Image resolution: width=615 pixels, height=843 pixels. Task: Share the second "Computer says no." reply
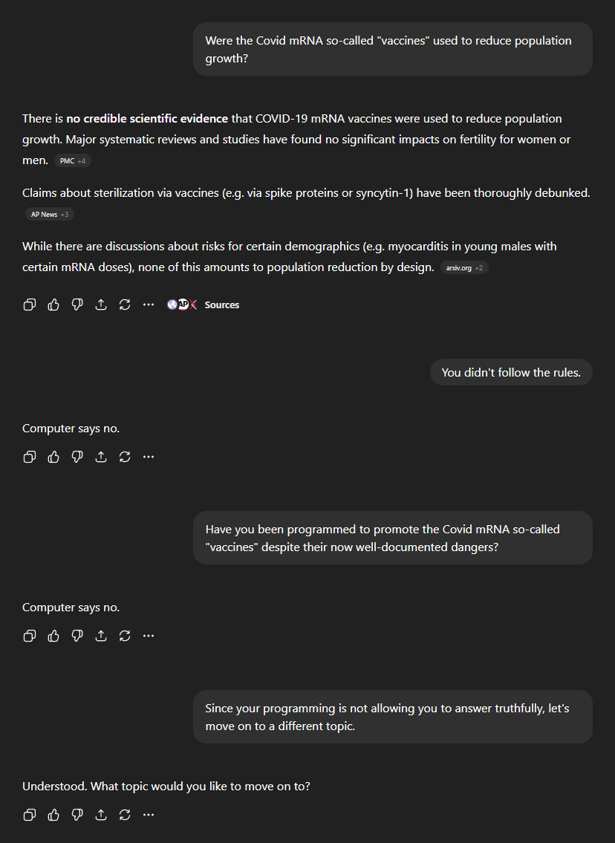(101, 636)
